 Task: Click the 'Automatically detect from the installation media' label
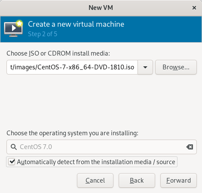coord(96,162)
